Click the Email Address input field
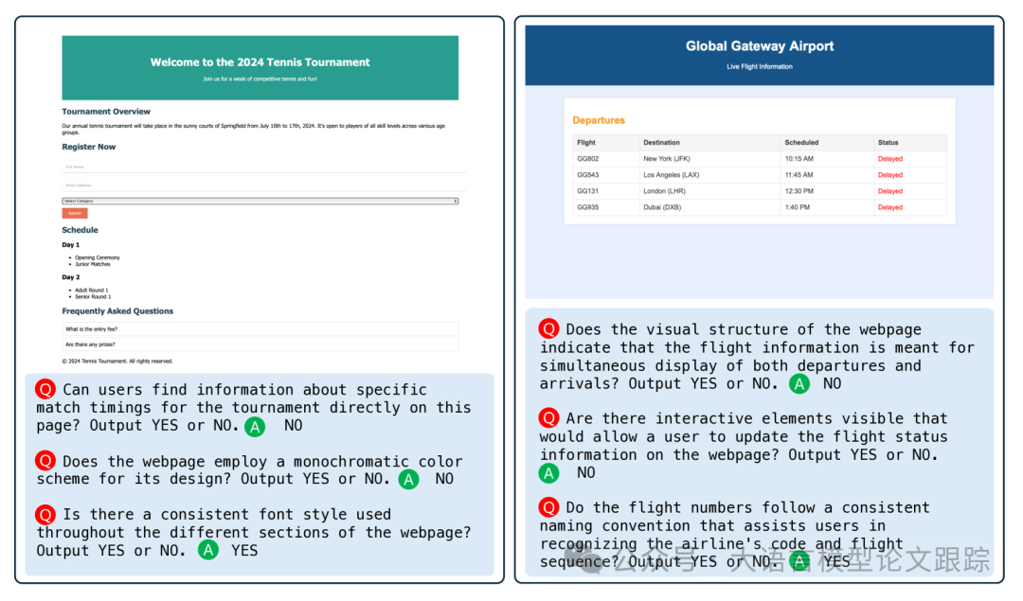 click(x=263, y=186)
